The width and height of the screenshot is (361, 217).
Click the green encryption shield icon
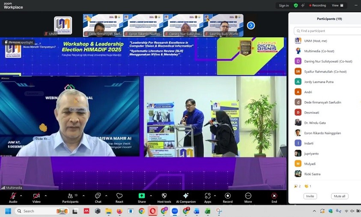(295, 6)
